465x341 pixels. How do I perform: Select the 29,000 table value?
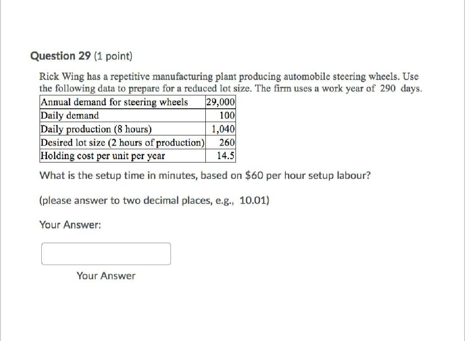(x=220, y=102)
